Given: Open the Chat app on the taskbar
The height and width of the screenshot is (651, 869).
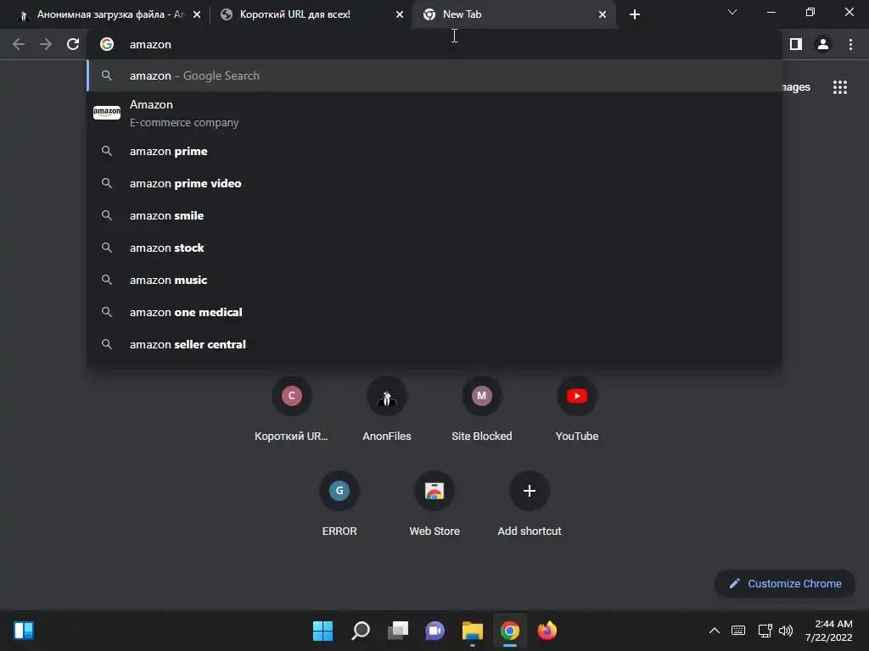Looking at the screenshot, I should 435,631.
